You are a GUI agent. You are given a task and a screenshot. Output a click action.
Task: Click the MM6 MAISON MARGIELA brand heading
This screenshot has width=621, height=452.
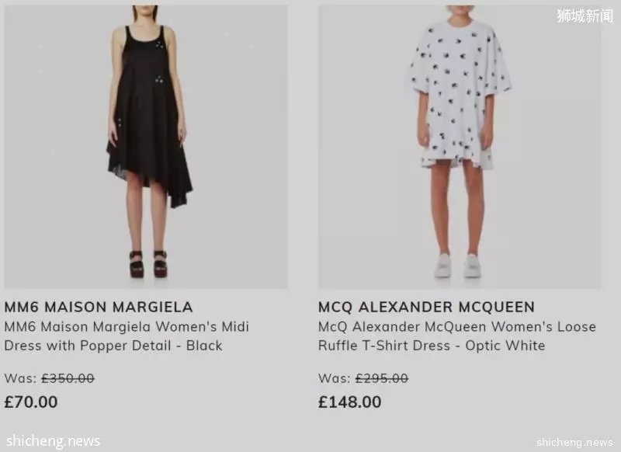99,307
